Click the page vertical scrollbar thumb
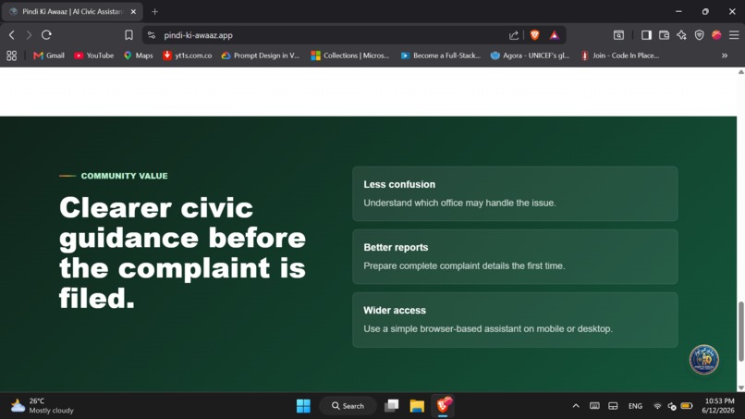The height and width of the screenshot is (419, 745). (x=740, y=331)
